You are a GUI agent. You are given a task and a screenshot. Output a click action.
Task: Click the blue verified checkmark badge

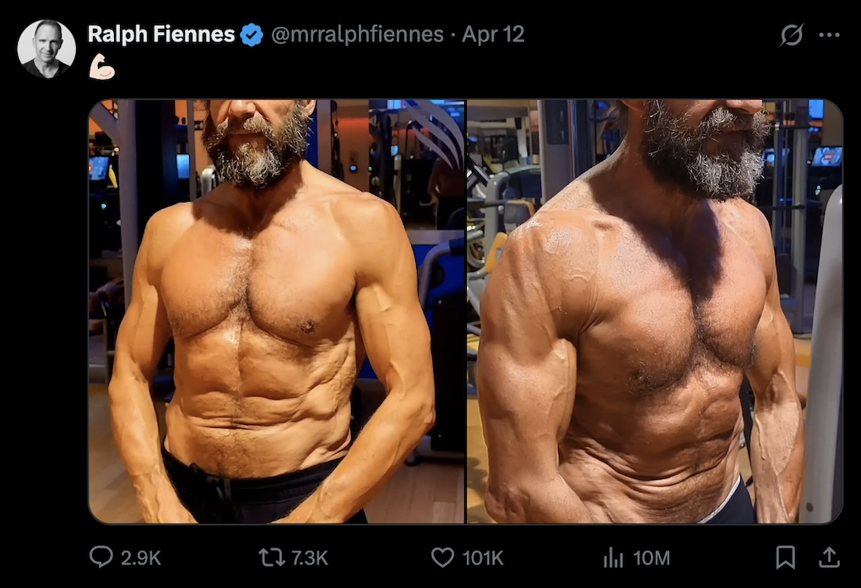pos(252,35)
